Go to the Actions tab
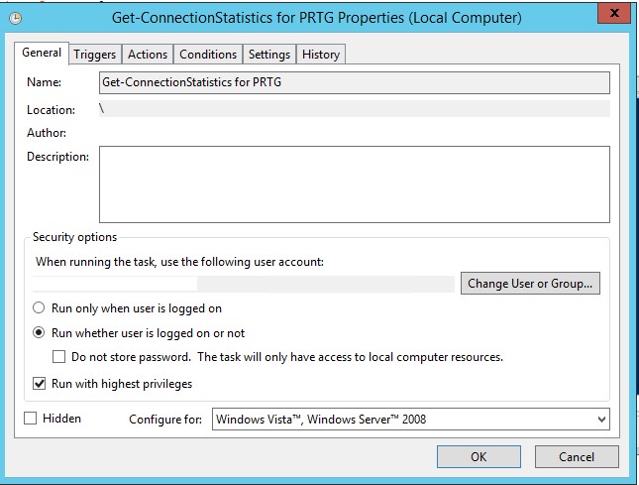Screen dimensions: 639x485 (148, 55)
